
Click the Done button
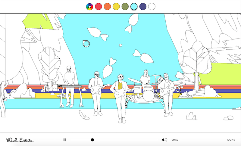click(x=231, y=140)
